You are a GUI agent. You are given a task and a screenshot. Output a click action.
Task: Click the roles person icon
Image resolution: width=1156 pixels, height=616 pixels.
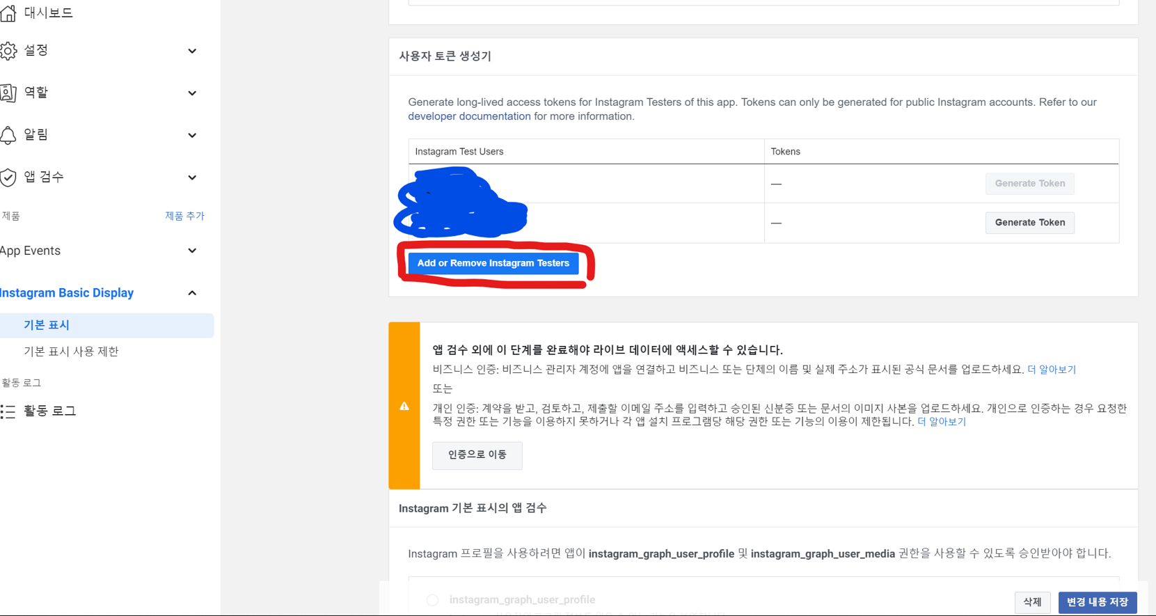[x=8, y=93]
